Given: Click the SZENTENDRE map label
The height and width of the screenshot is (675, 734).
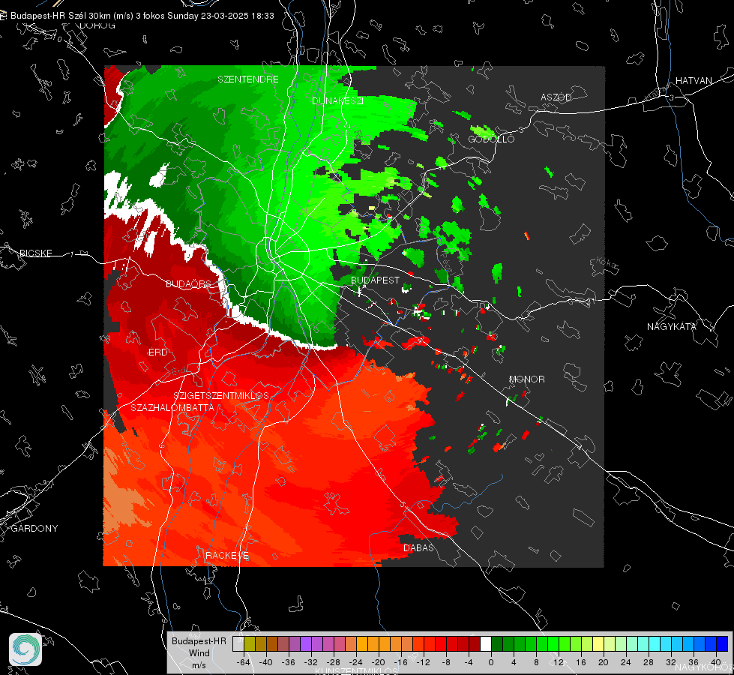Looking at the screenshot, I should tap(248, 79).
